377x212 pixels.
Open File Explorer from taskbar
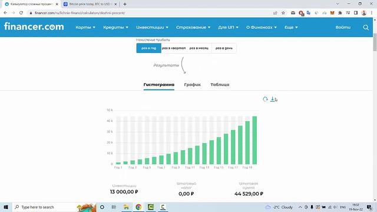126,207
